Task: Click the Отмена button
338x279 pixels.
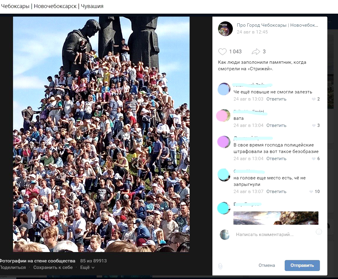Action: pyautogui.click(x=267, y=265)
